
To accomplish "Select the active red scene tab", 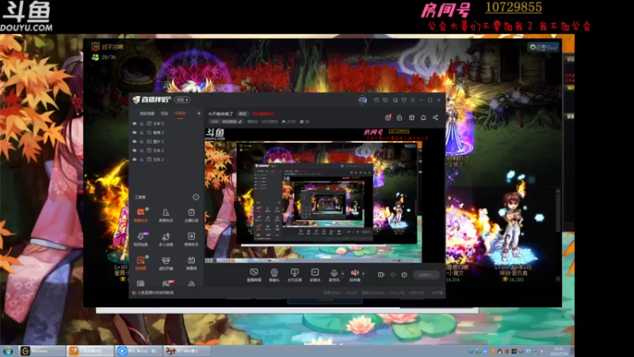I will [180, 113].
